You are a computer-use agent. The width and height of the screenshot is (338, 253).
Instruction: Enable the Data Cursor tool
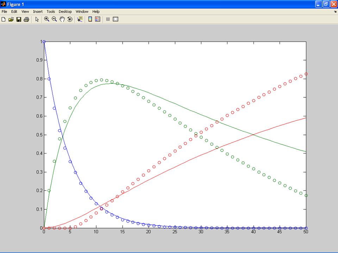tap(80, 19)
